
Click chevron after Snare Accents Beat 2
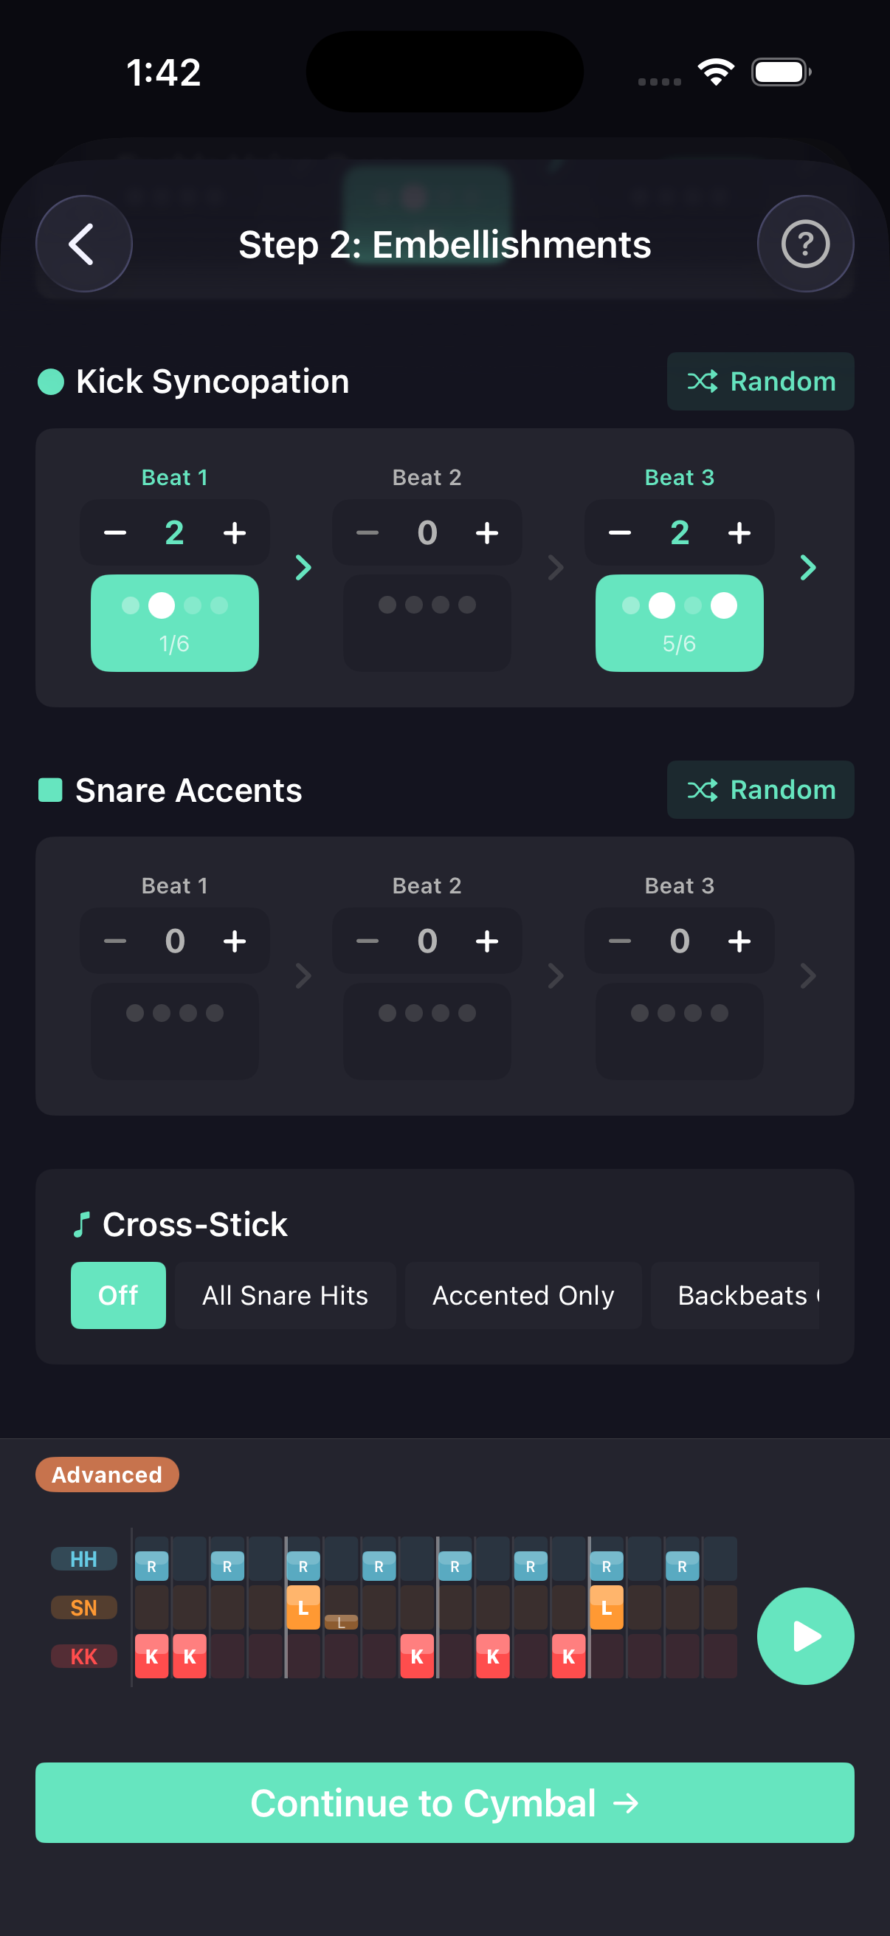click(555, 975)
